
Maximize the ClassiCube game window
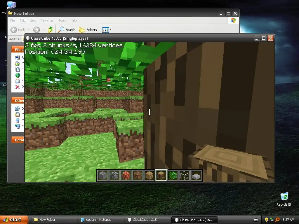click(264, 38)
